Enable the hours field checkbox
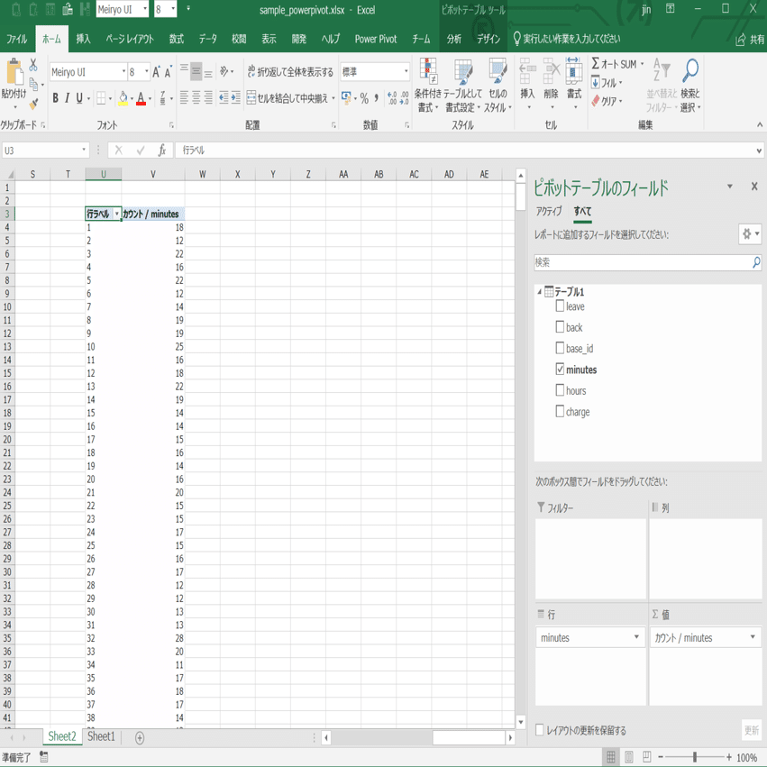Screen dimensions: 767x767 click(x=559, y=390)
